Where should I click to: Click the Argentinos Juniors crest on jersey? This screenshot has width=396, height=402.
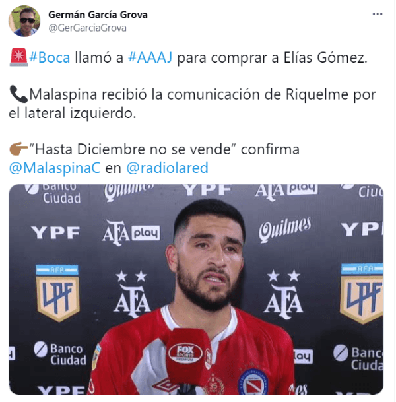pyautogui.click(x=253, y=382)
